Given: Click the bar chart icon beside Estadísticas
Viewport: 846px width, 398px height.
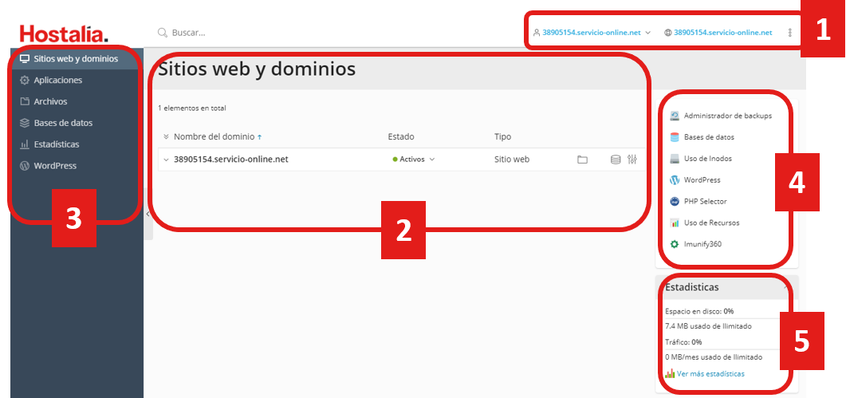Looking at the screenshot, I should coord(24,144).
